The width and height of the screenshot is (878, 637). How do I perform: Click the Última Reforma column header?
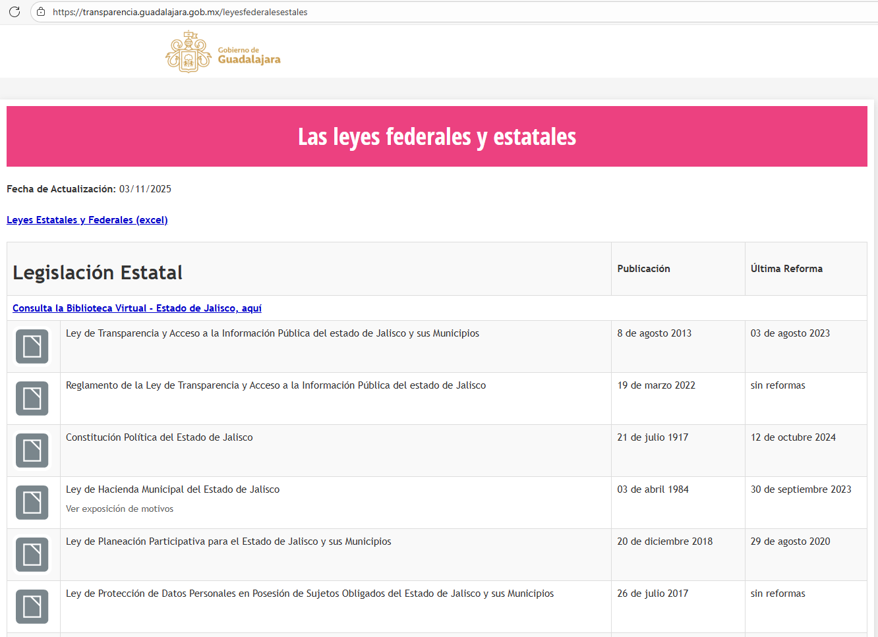coord(786,269)
